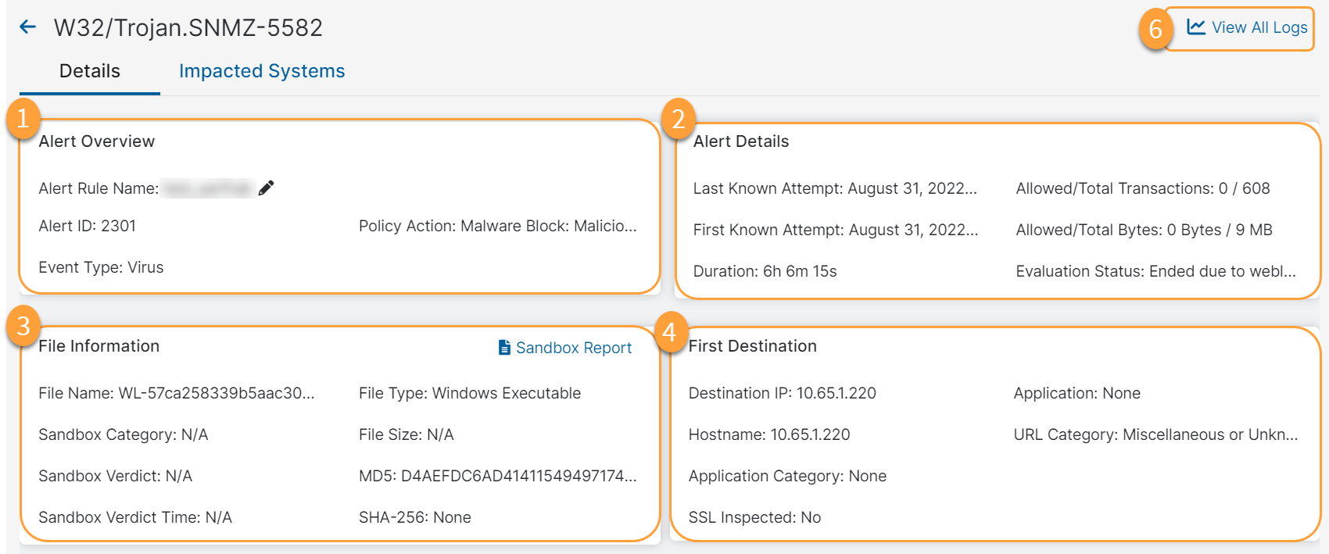
Task: Expand the Last Known Attempt timestamp
Action: (971, 188)
